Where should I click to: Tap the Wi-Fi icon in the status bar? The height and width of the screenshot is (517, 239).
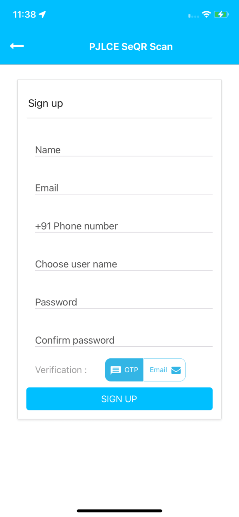(x=206, y=14)
